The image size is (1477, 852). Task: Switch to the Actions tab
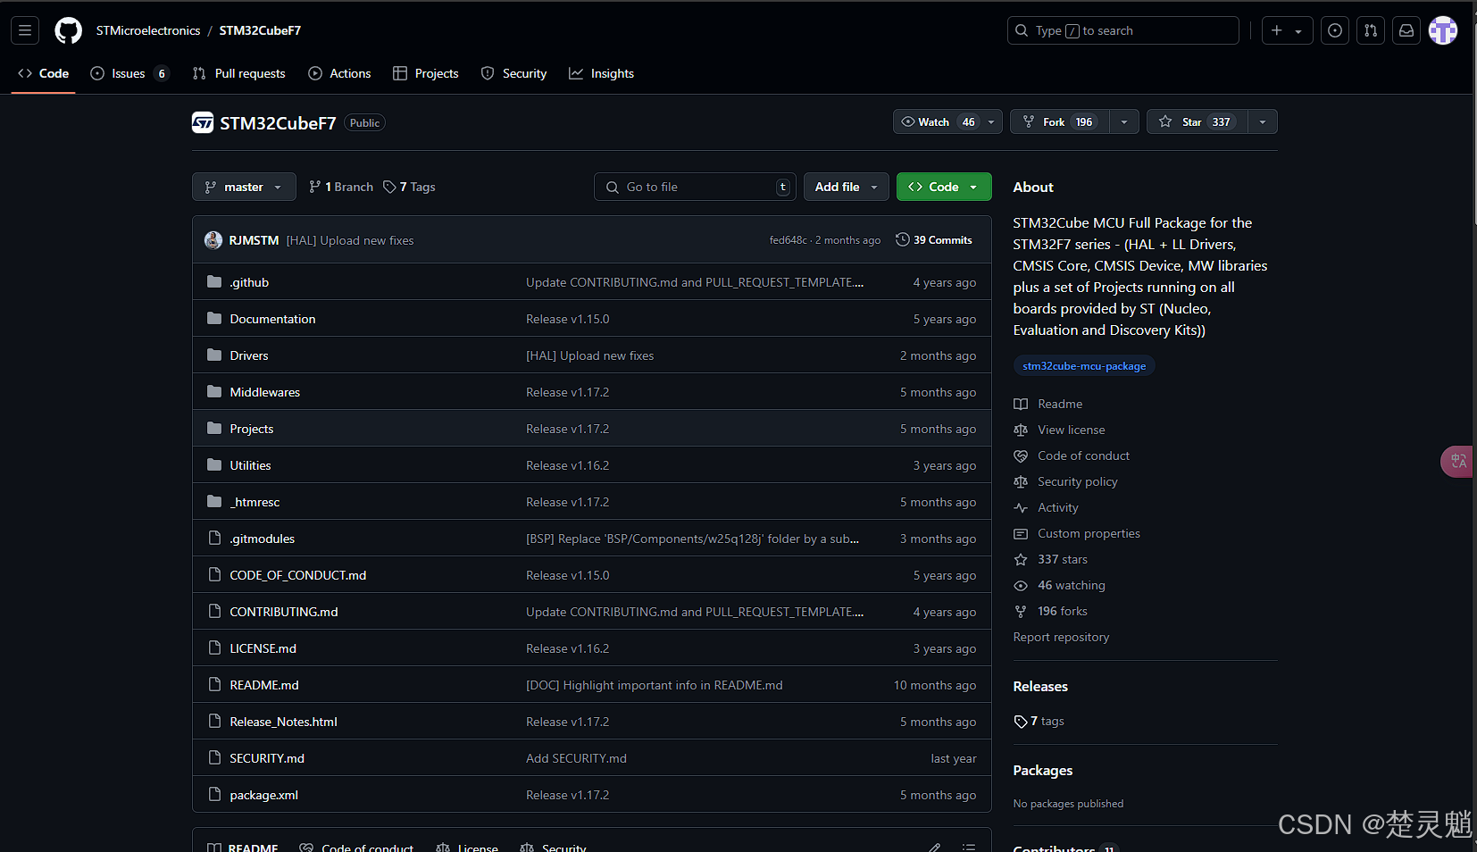coord(339,73)
